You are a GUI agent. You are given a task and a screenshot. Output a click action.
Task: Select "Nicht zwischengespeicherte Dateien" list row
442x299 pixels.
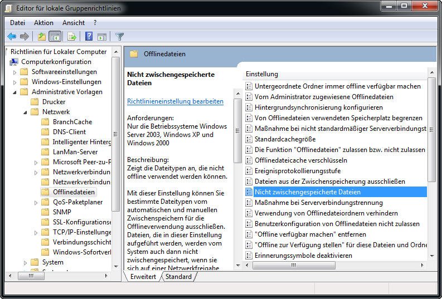tap(340, 192)
